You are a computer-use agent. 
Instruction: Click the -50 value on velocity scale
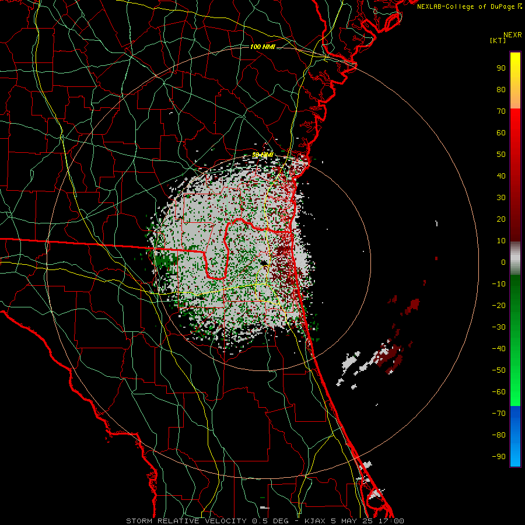tap(499, 370)
